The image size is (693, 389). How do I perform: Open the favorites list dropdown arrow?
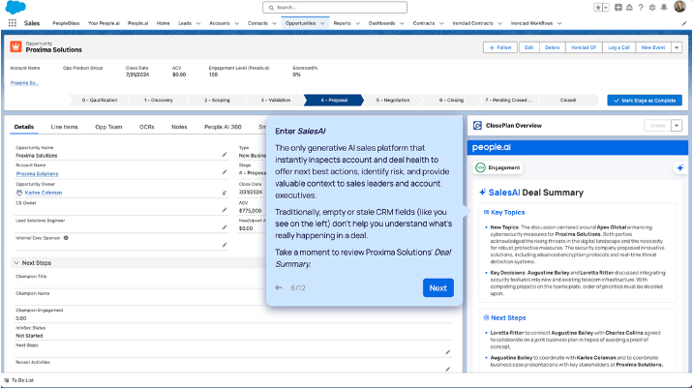[606, 8]
